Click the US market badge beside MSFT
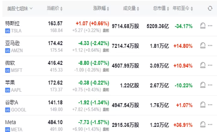The height and width of the screenshot is (132, 217). point(8,70)
